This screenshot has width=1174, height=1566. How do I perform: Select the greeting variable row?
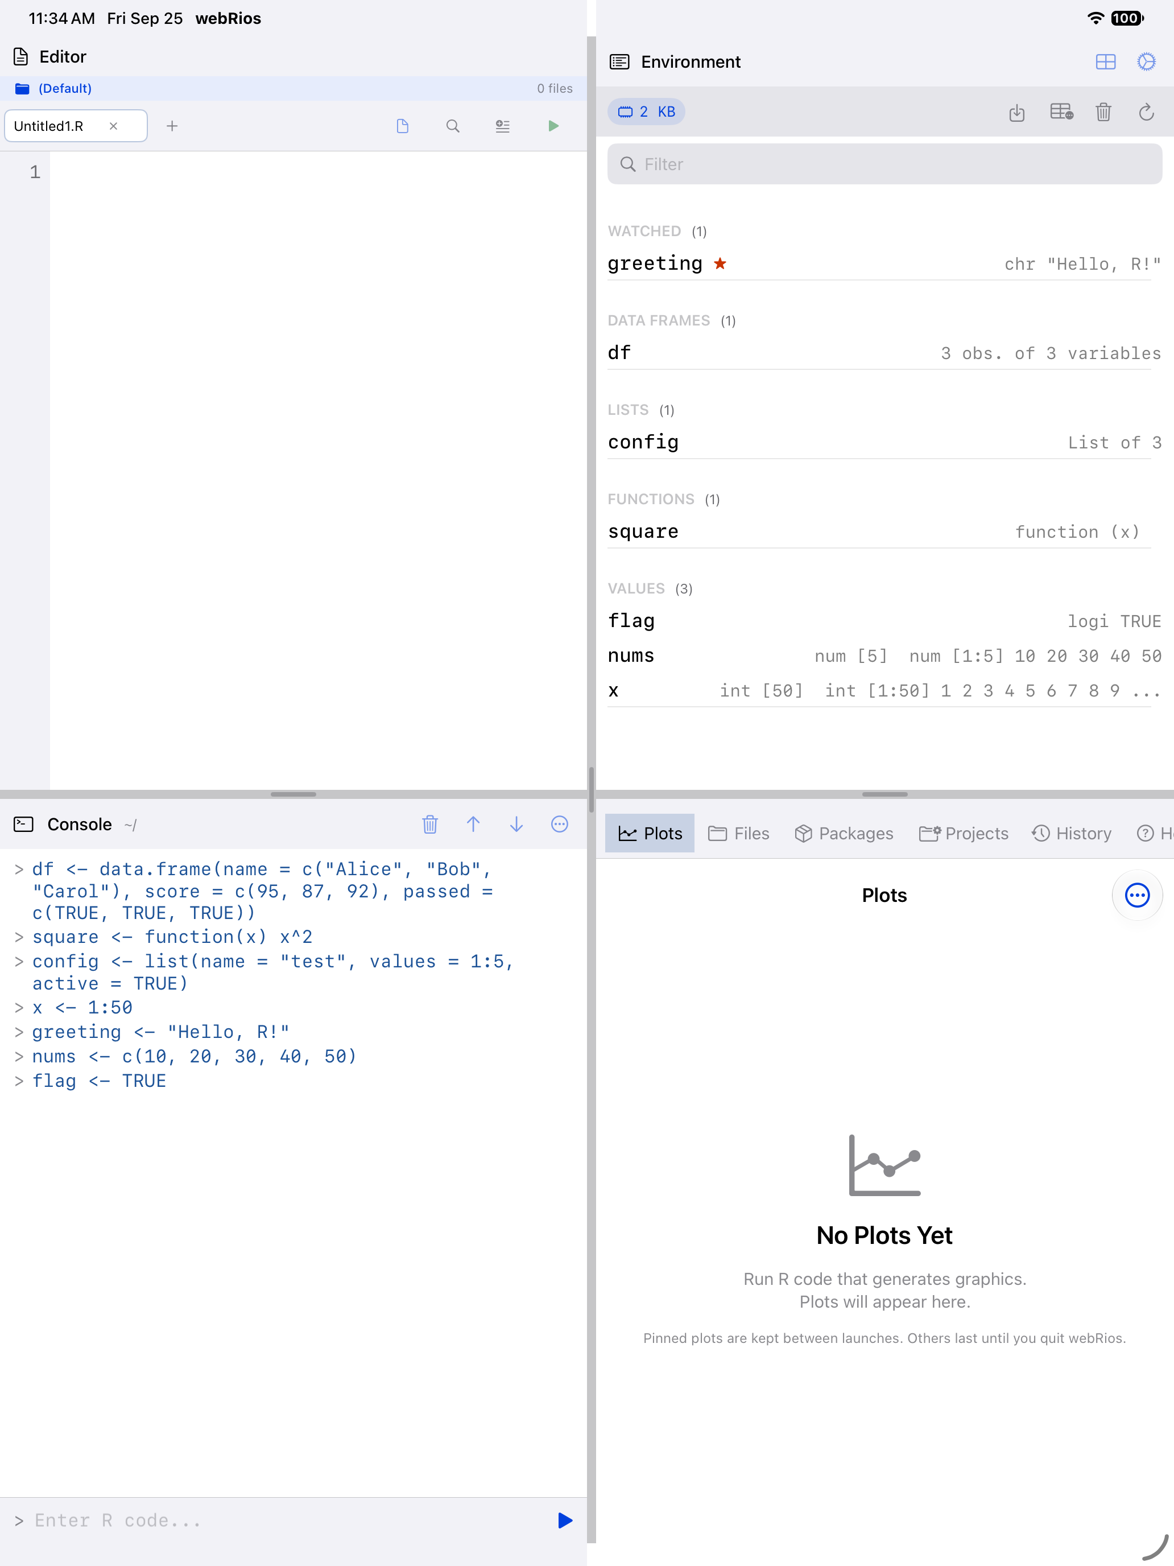(x=884, y=263)
